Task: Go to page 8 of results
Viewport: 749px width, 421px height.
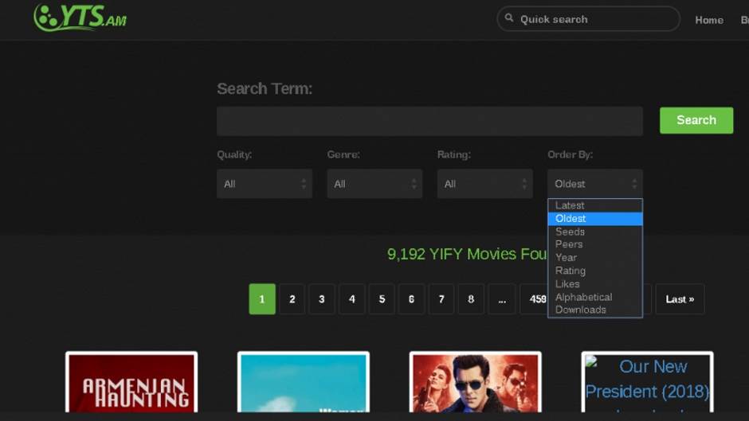Action: [471, 299]
